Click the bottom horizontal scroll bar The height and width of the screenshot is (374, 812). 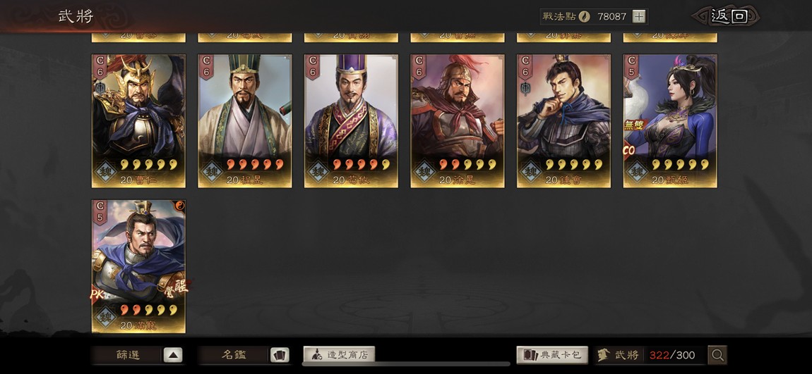coord(406,363)
